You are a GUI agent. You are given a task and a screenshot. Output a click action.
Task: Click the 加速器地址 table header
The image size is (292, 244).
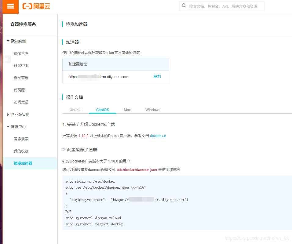point(116,64)
